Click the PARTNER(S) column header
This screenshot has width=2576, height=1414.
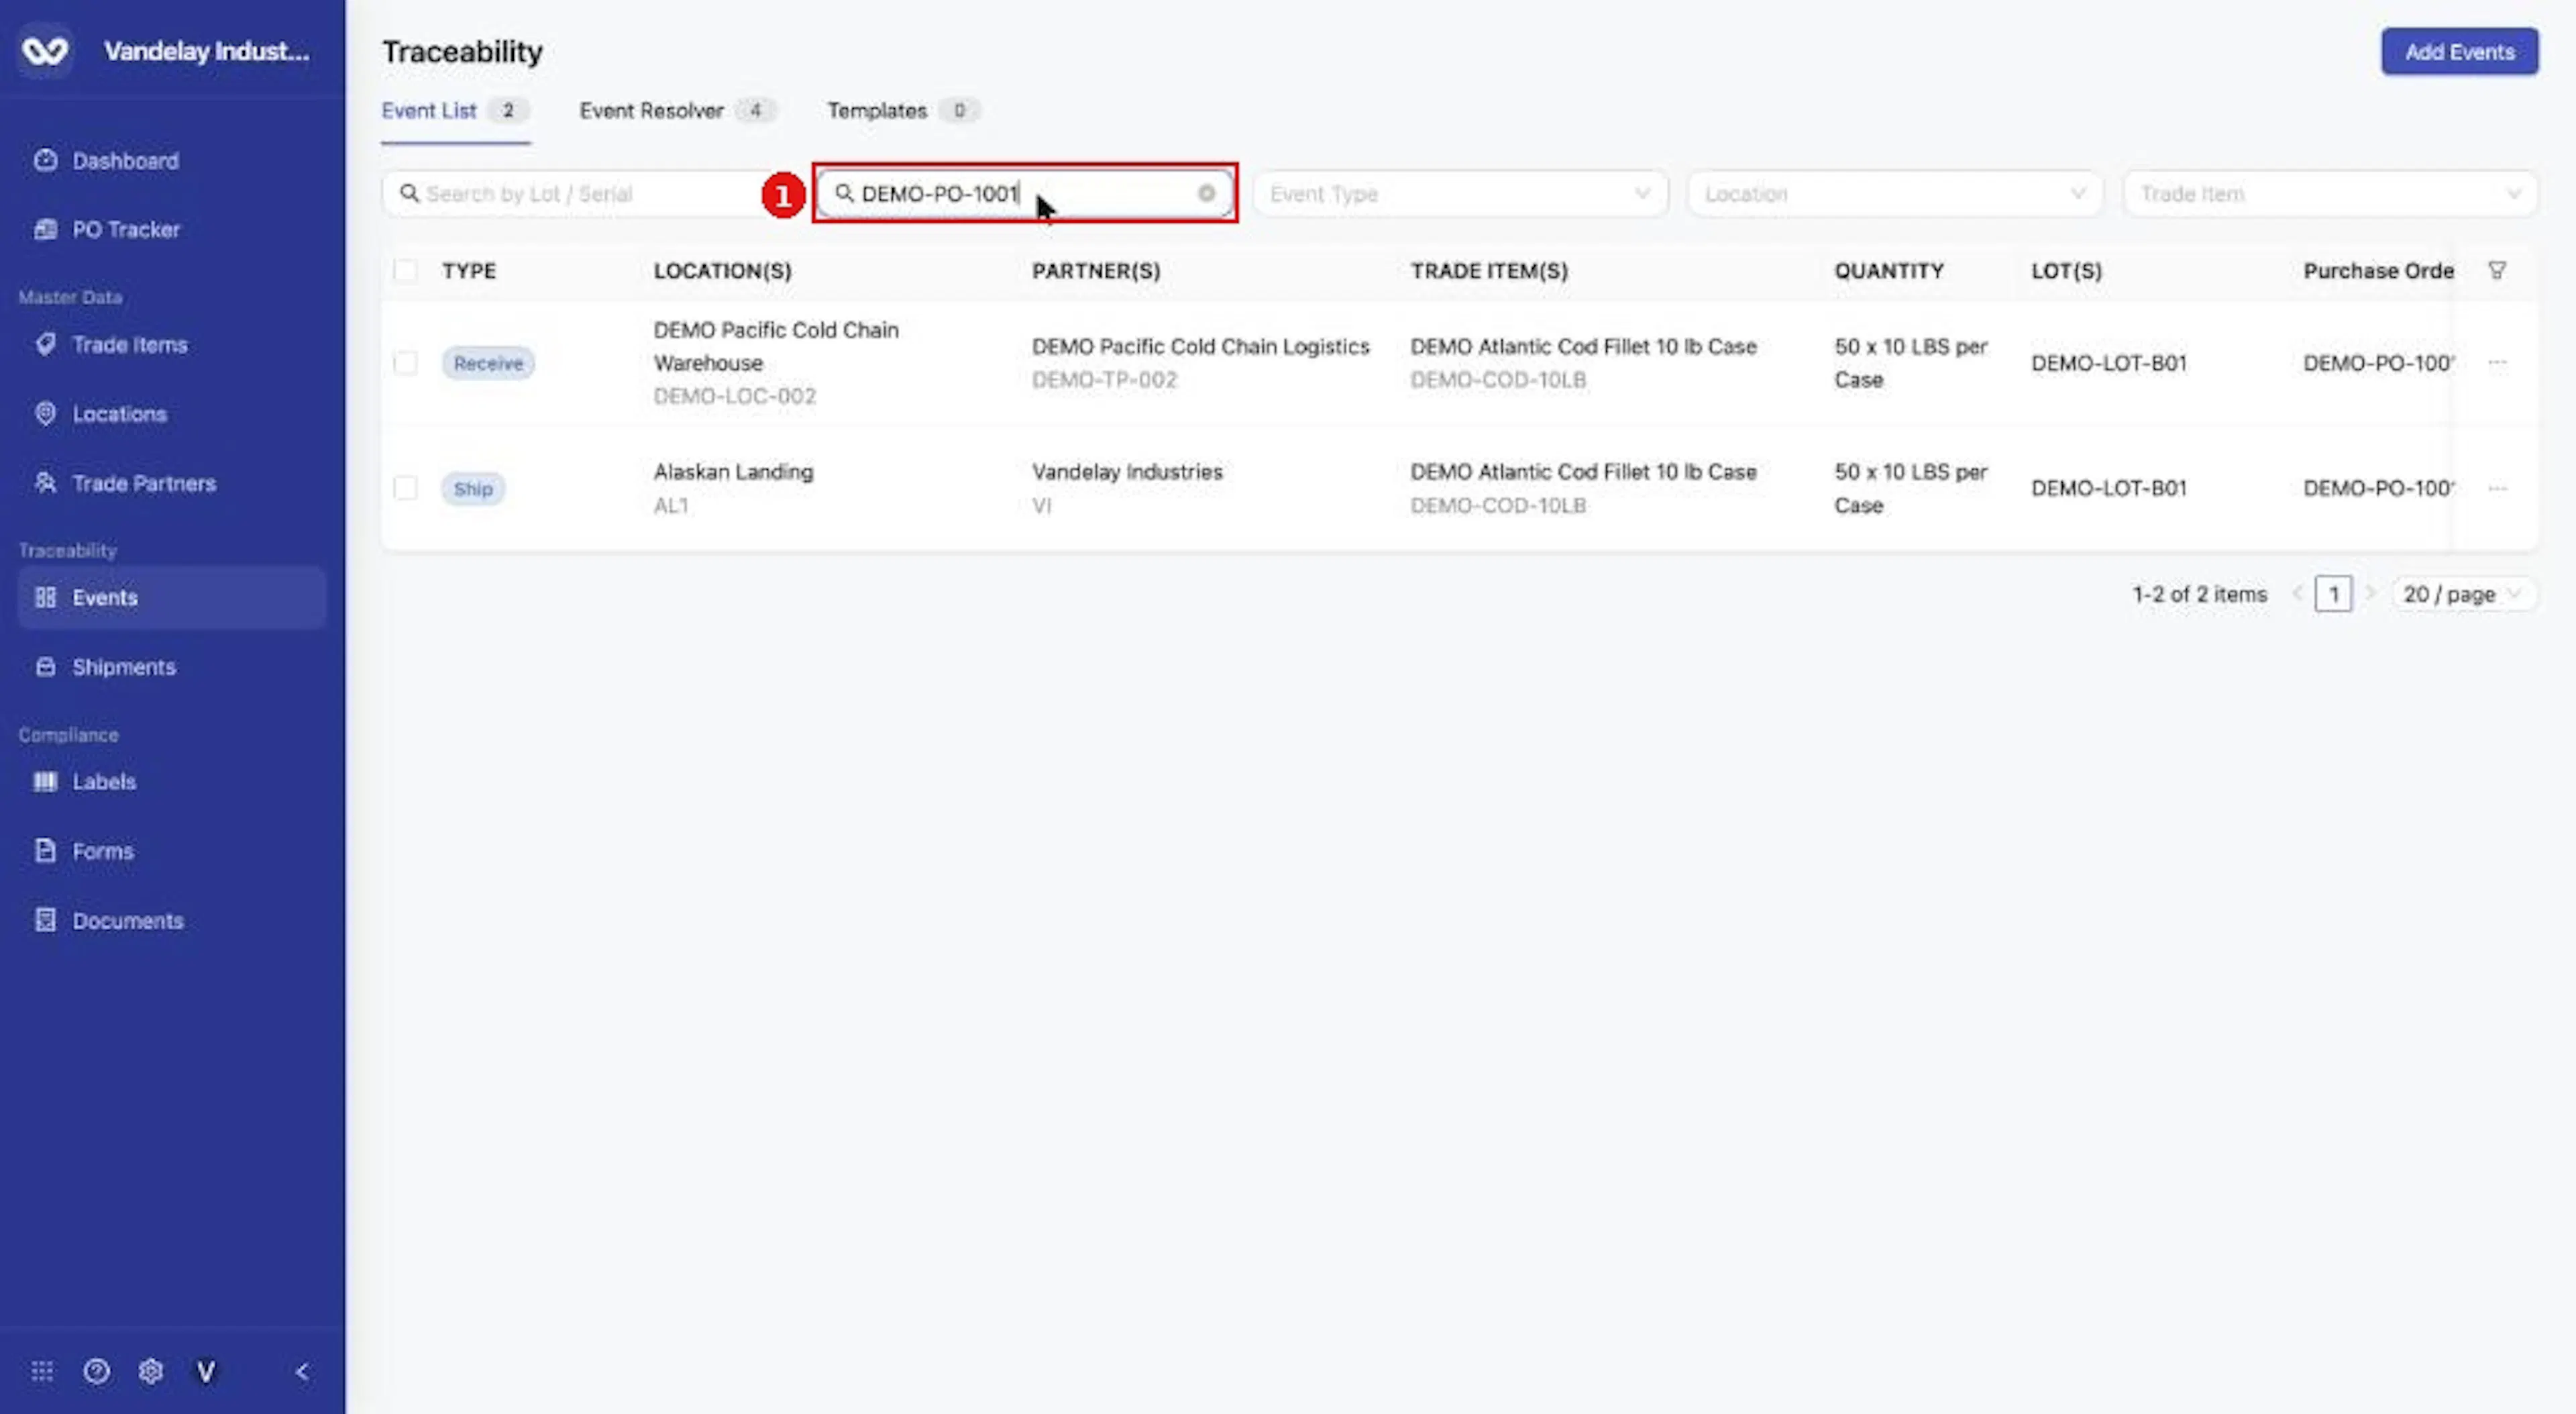coord(1096,270)
